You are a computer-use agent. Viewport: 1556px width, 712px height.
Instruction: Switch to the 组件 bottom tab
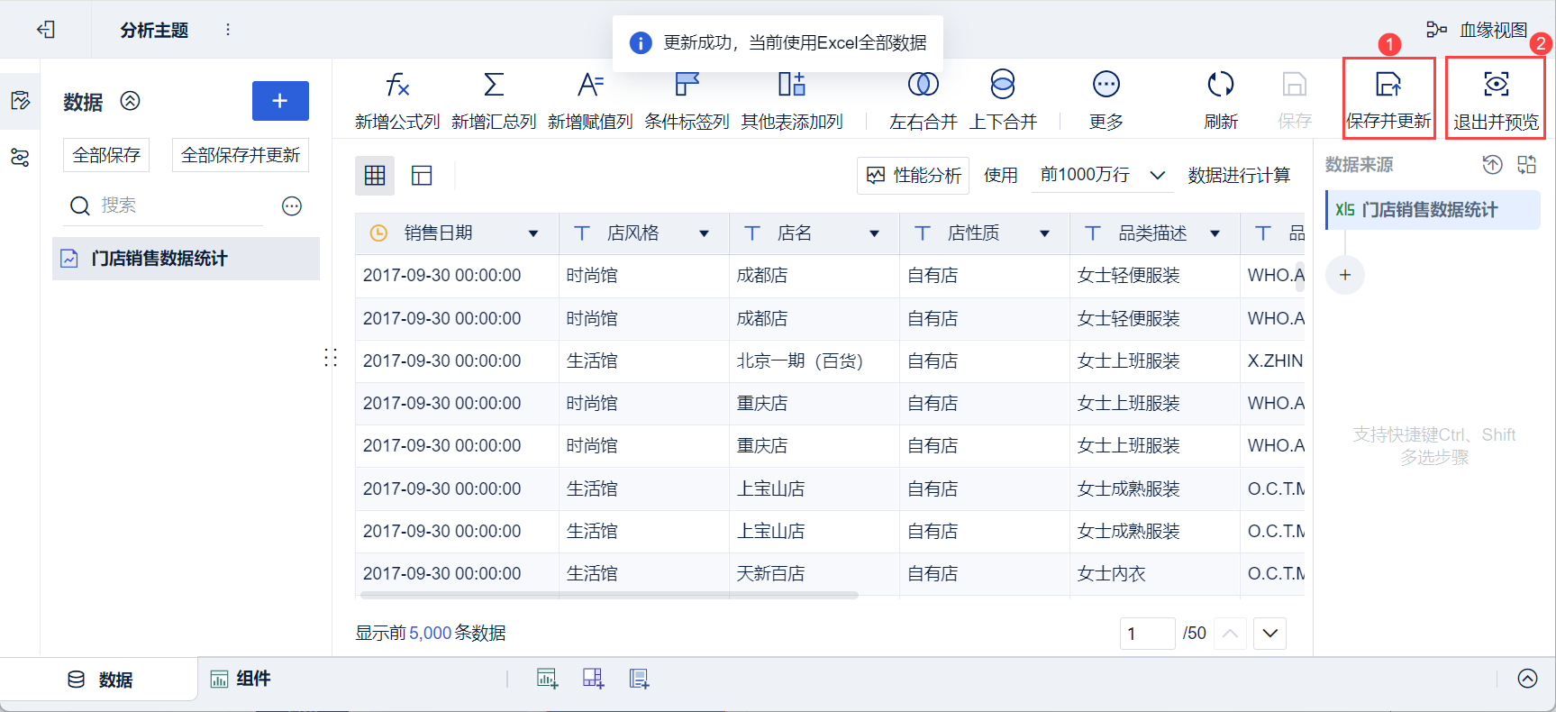tap(241, 679)
